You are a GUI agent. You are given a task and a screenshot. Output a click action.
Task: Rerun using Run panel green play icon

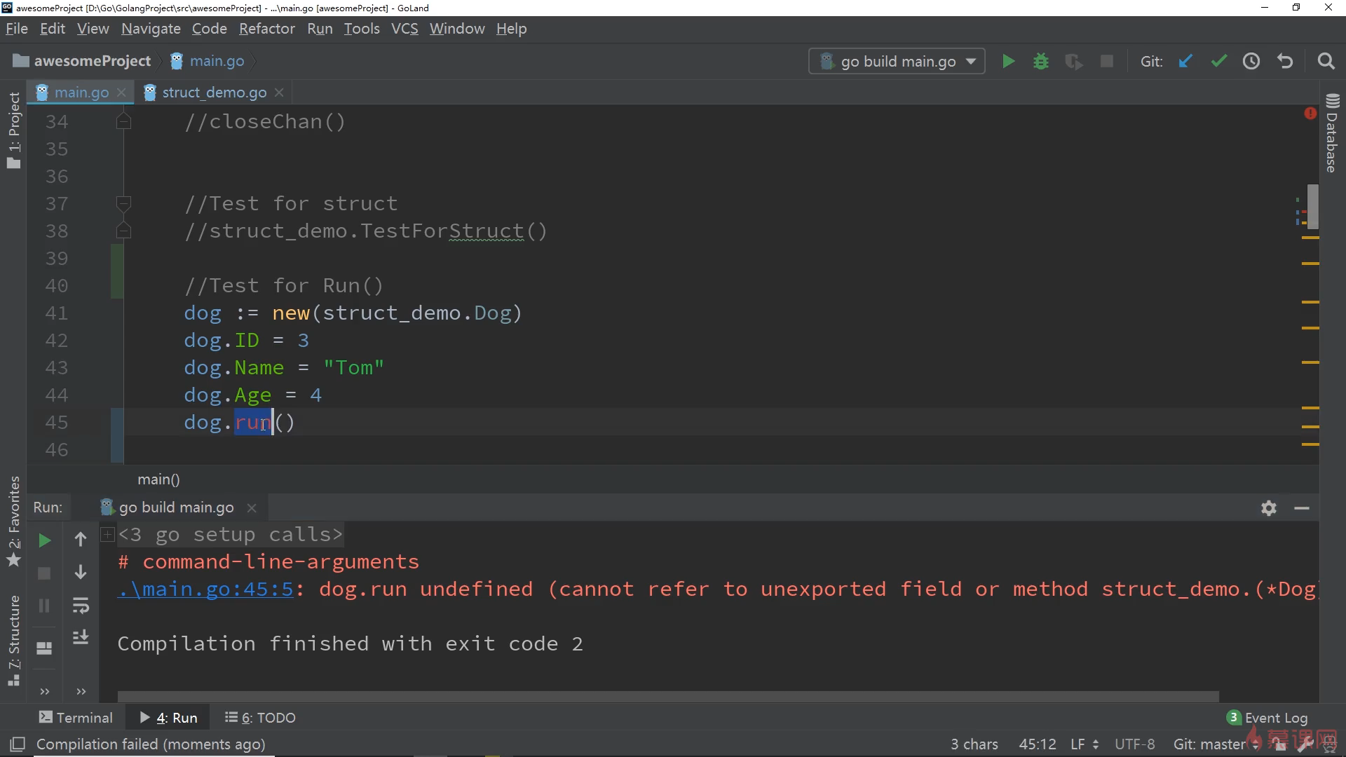tap(44, 540)
